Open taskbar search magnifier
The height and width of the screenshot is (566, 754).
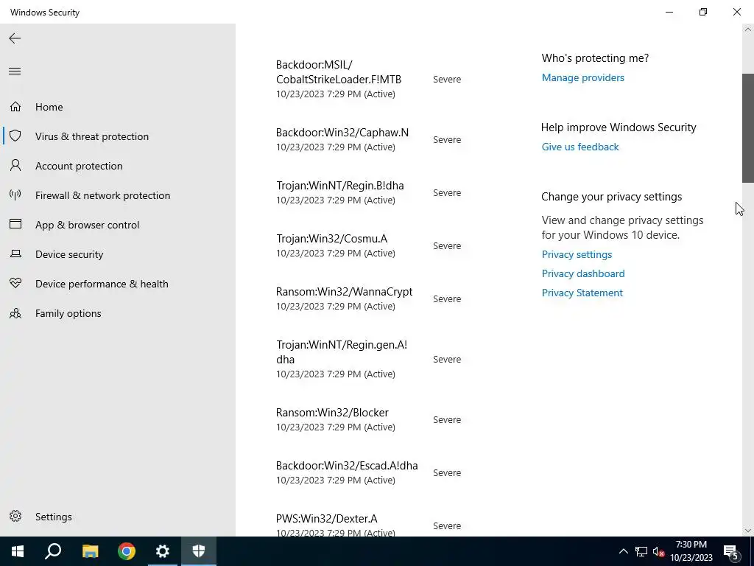53,551
